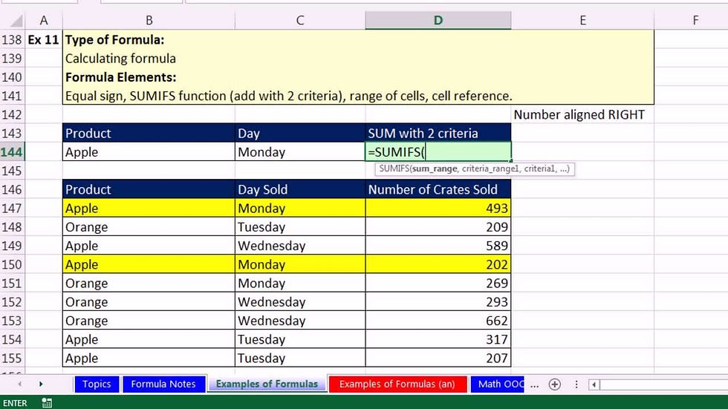
Task: Switch to the Math OOC sheet tab
Action: (x=498, y=384)
